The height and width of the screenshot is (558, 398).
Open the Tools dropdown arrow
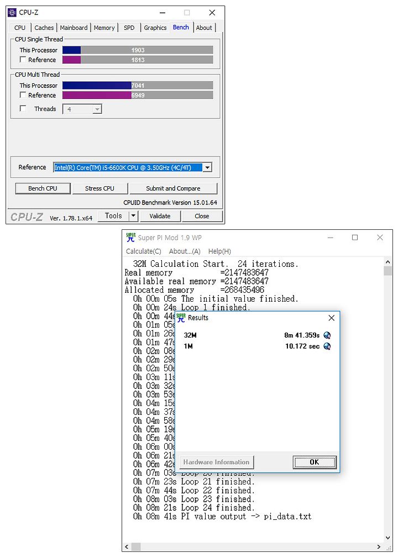(x=133, y=215)
